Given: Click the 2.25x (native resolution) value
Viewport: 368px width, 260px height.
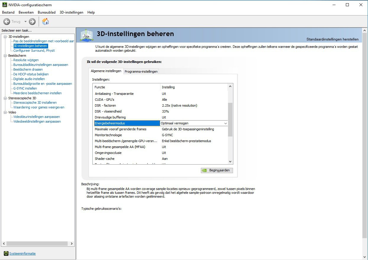Looking at the screenshot, I should [x=179, y=105].
